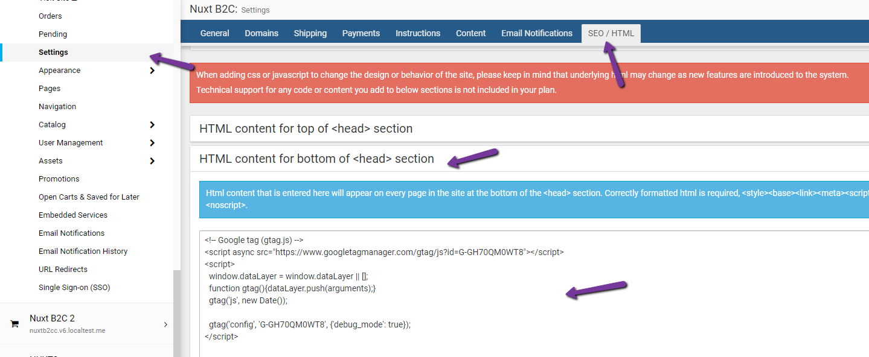Expand the Appearance submenu arrow
Viewport: 869px width, 357px height.
(152, 71)
